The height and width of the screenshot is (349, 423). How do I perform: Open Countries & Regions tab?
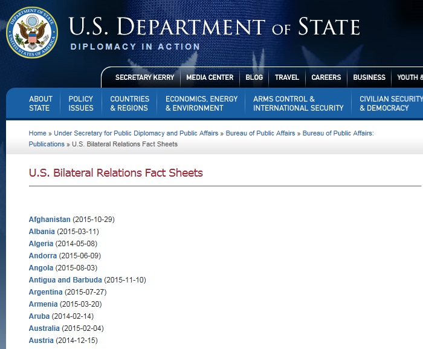tap(129, 103)
